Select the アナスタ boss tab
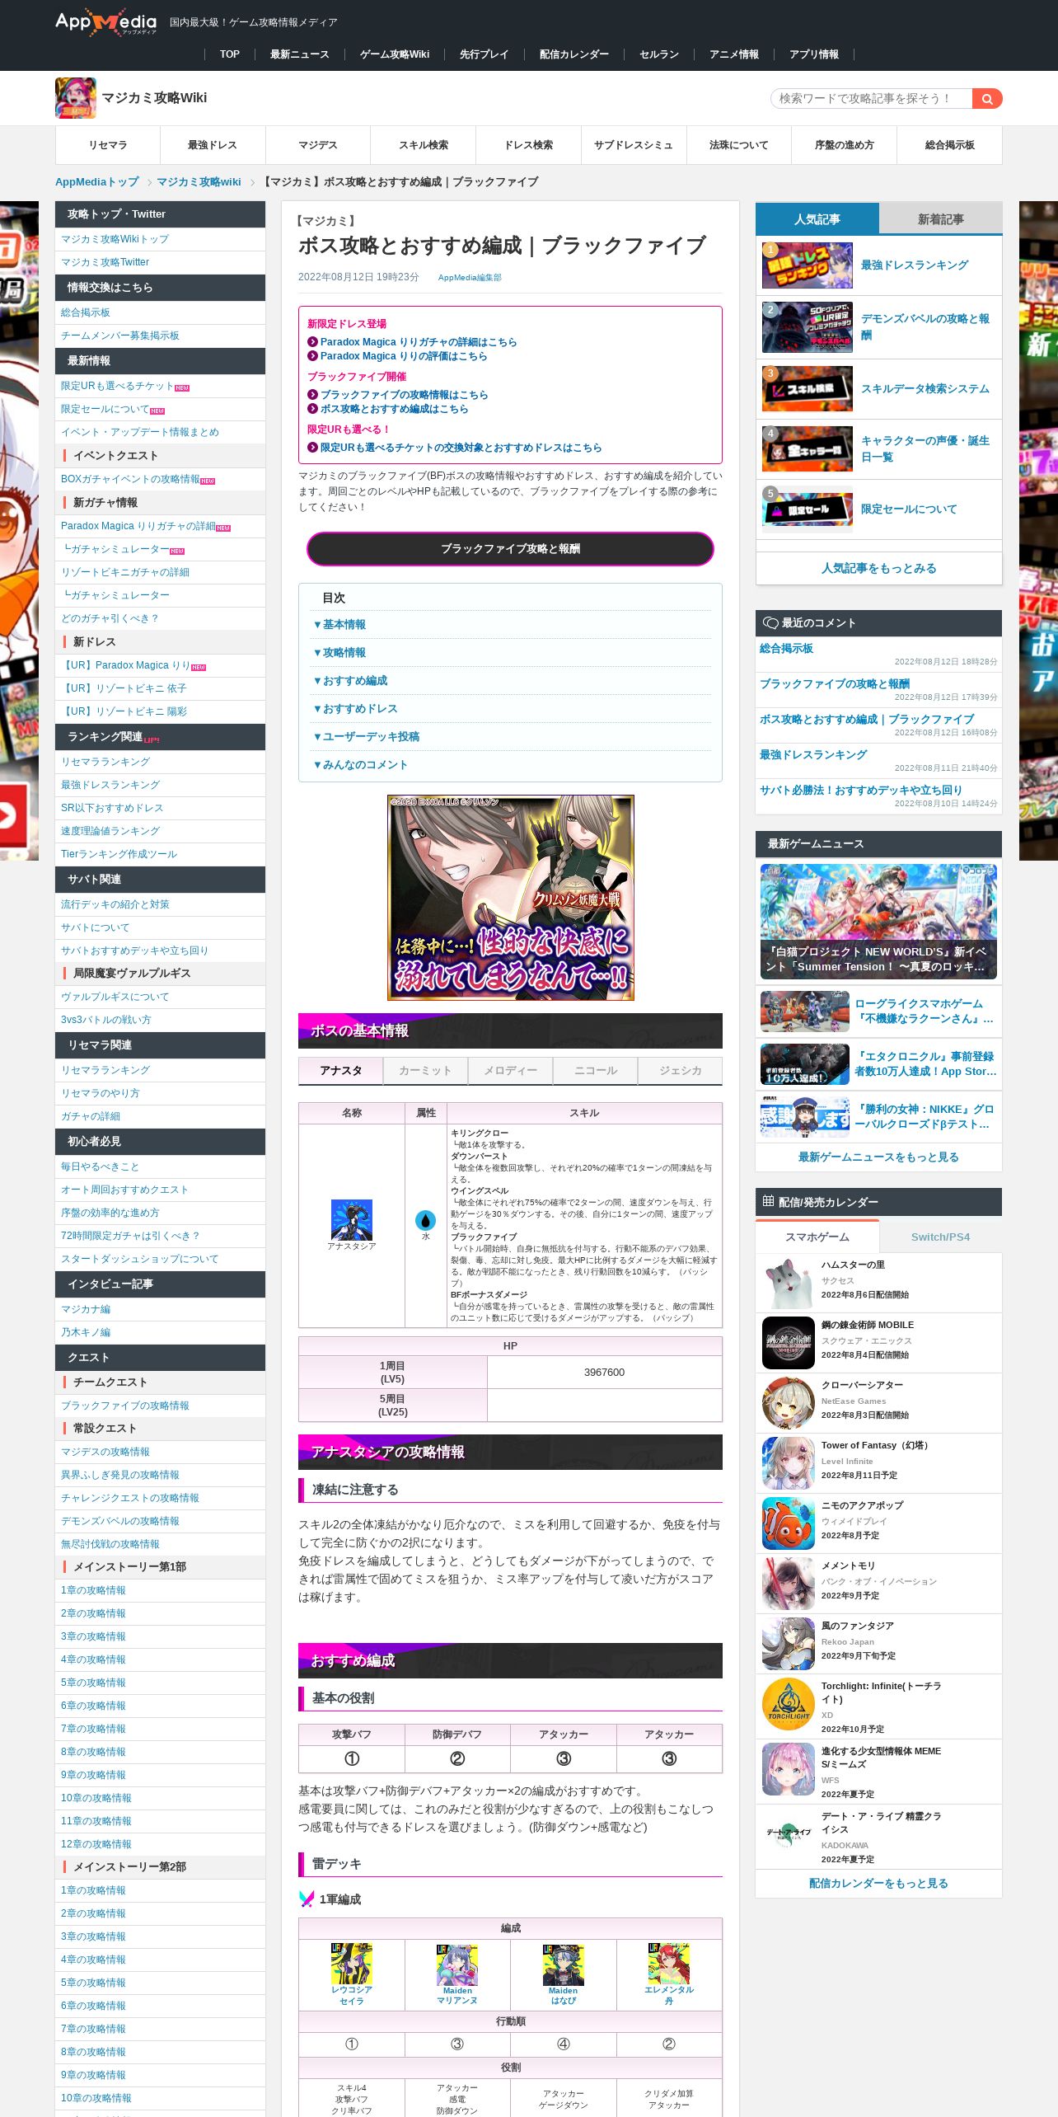Screen dimensions: 1058x2117 tap(341, 1071)
